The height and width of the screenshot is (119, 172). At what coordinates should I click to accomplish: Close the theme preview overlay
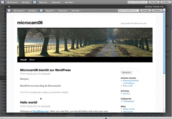(x=9, y=7)
